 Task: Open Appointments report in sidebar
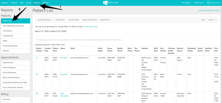point(16,63)
